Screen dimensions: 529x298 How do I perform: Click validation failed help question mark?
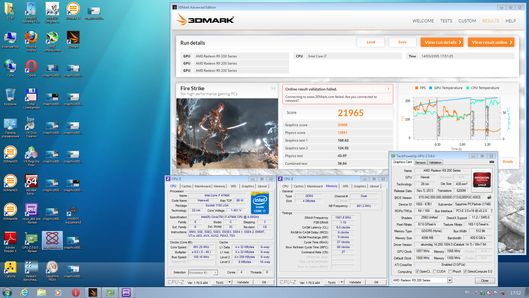[x=388, y=89]
